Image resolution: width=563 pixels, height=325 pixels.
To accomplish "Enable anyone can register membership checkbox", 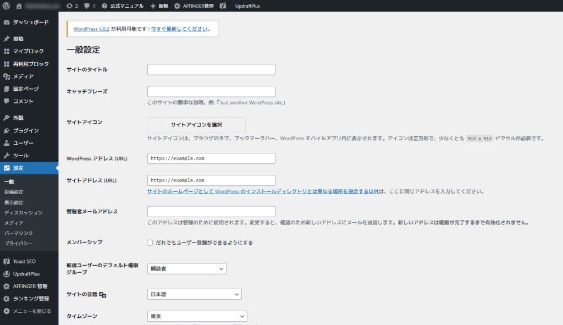I will [150, 243].
